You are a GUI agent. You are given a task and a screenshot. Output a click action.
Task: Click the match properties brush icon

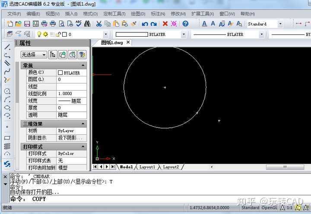pos(133,24)
